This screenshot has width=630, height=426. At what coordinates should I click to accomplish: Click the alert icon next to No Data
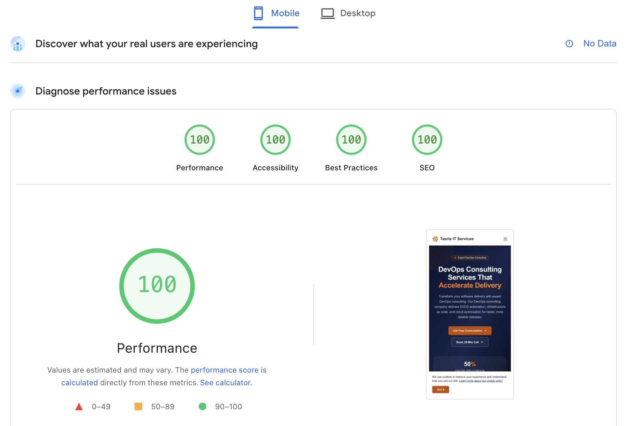click(x=569, y=44)
